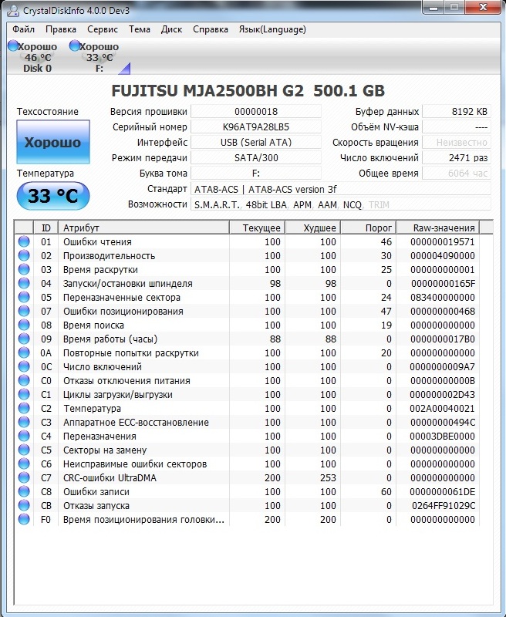Open the Язык(Language) menu
Screen dimensions: 506x617
pos(273,29)
